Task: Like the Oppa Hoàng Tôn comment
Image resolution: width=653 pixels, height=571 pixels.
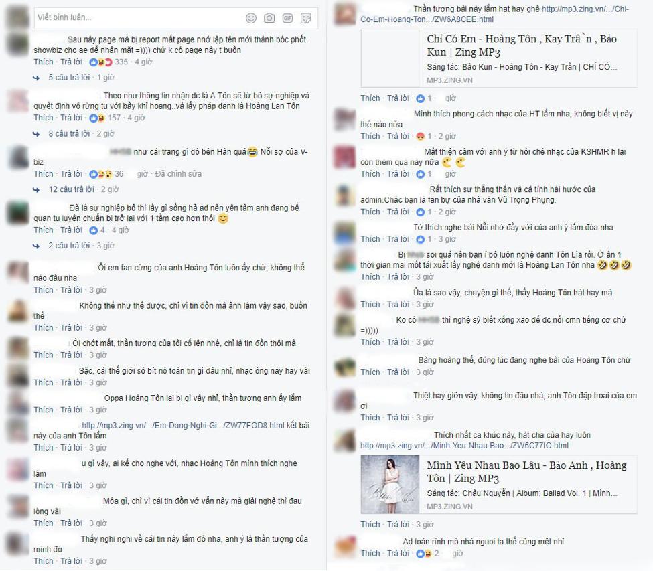Action: 44,410
